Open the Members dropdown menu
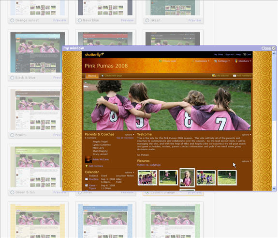278x238 pixels. click(x=243, y=61)
